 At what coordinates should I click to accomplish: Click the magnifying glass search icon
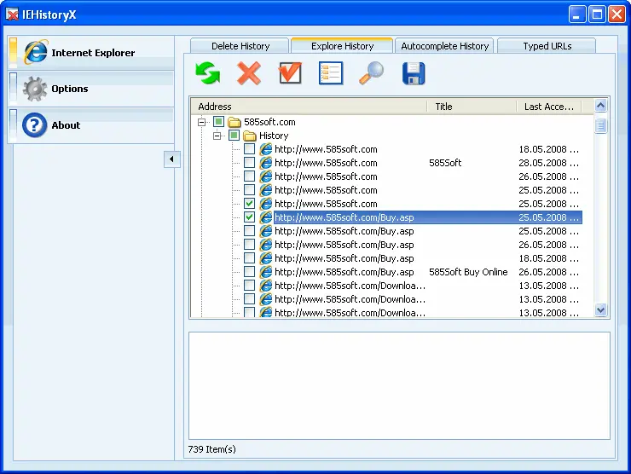tap(371, 73)
